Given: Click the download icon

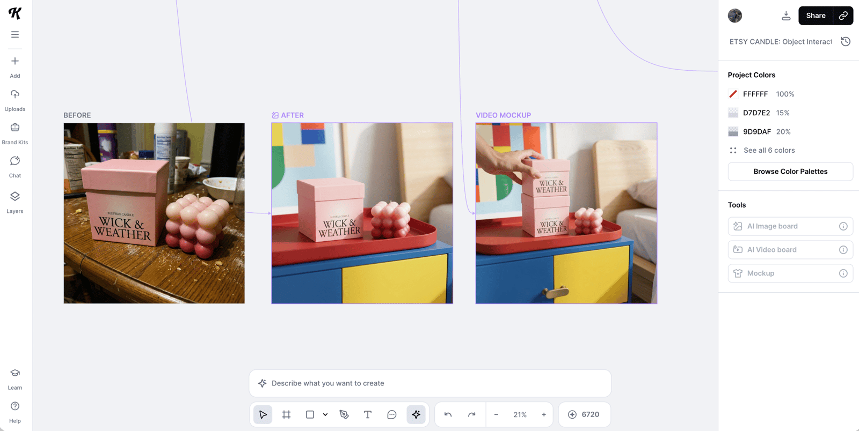Looking at the screenshot, I should coord(786,16).
